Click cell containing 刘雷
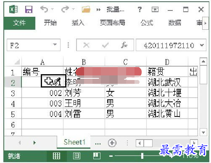This screenshot has width=211, height=163. coord(84,114)
